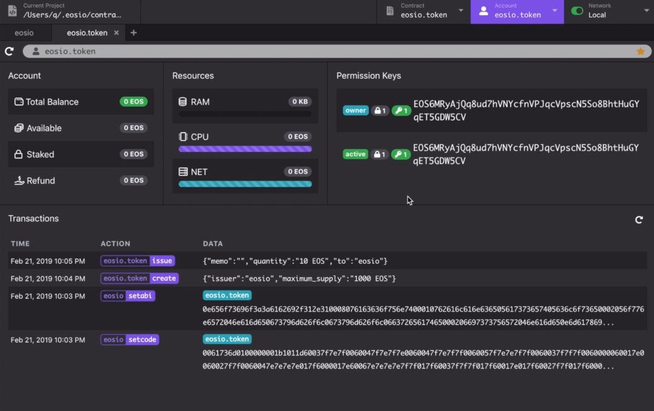
Task: Click the Staked 0 EOS badge
Action: coord(133,154)
